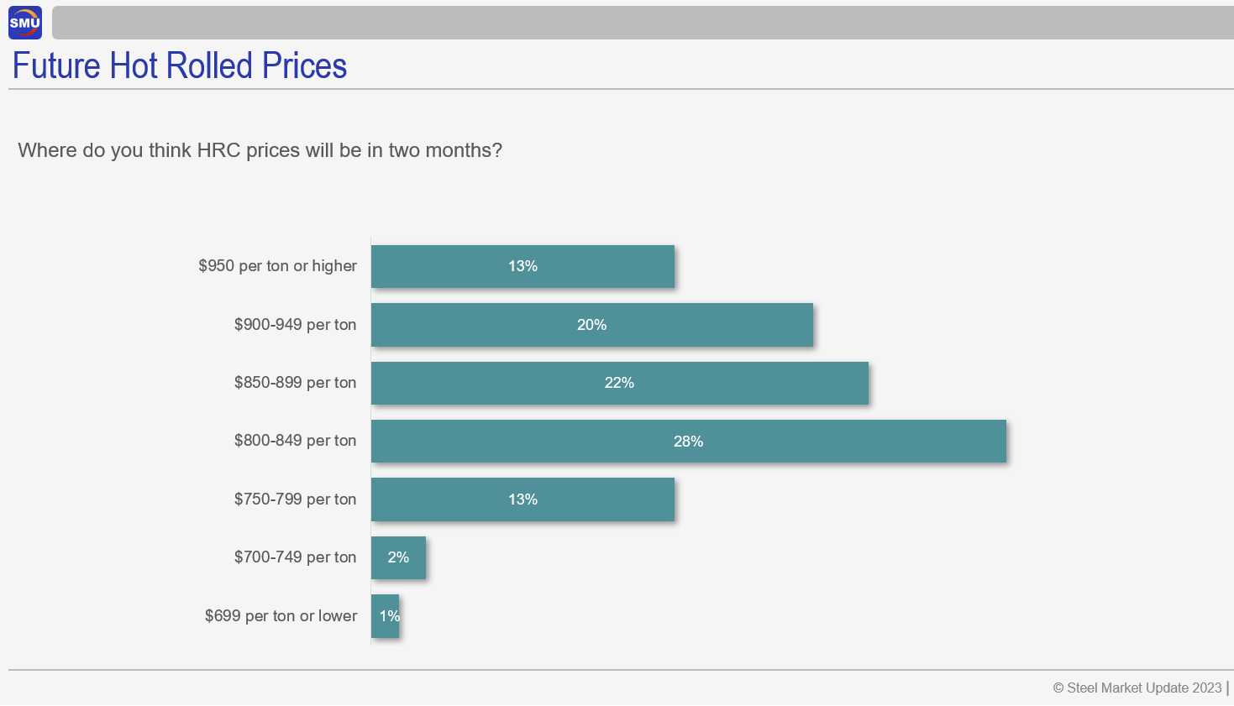Select the '$900-949 per ton' axis label
Viewport: 1234px width, 706px height.
tap(295, 325)
